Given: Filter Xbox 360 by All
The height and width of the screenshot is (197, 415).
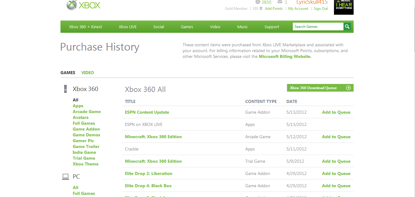Looking at the screenshot, I should click(x=76, y=100).
